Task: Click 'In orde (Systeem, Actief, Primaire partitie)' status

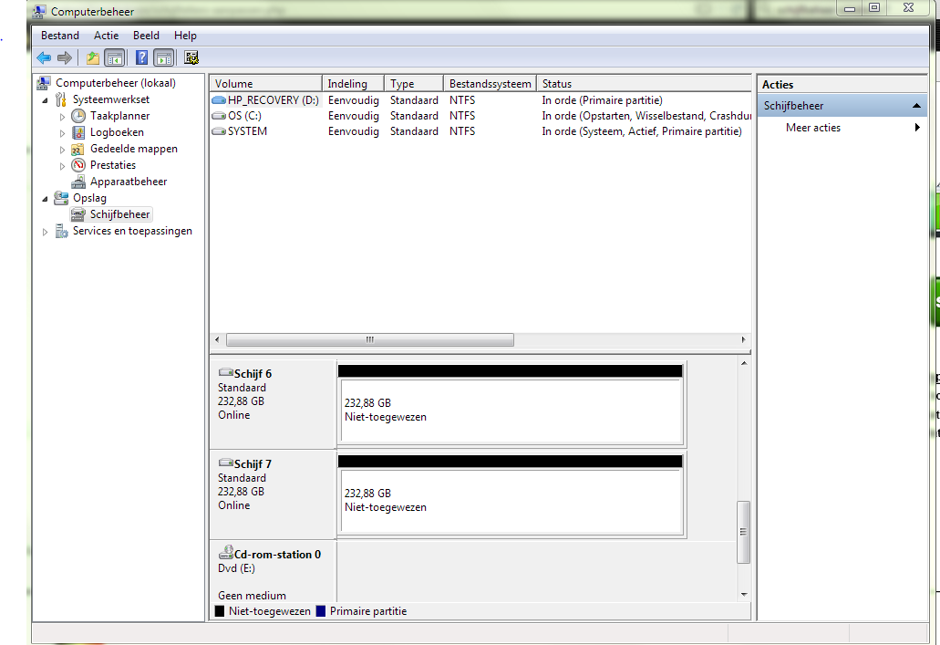Action: 642,131
